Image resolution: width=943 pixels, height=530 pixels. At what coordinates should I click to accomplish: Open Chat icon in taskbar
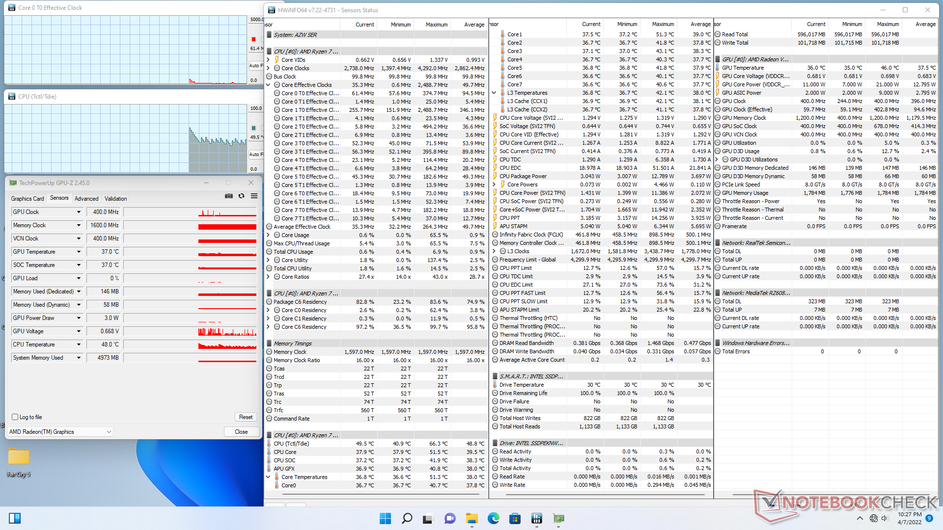[450, 518]
